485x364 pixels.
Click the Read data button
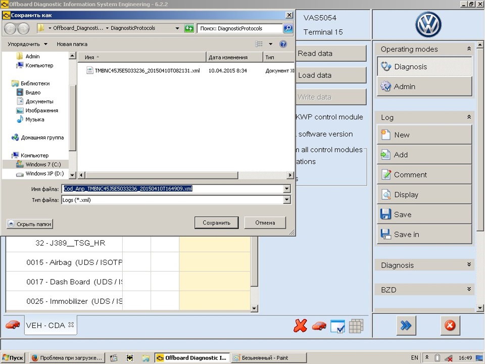330,53
